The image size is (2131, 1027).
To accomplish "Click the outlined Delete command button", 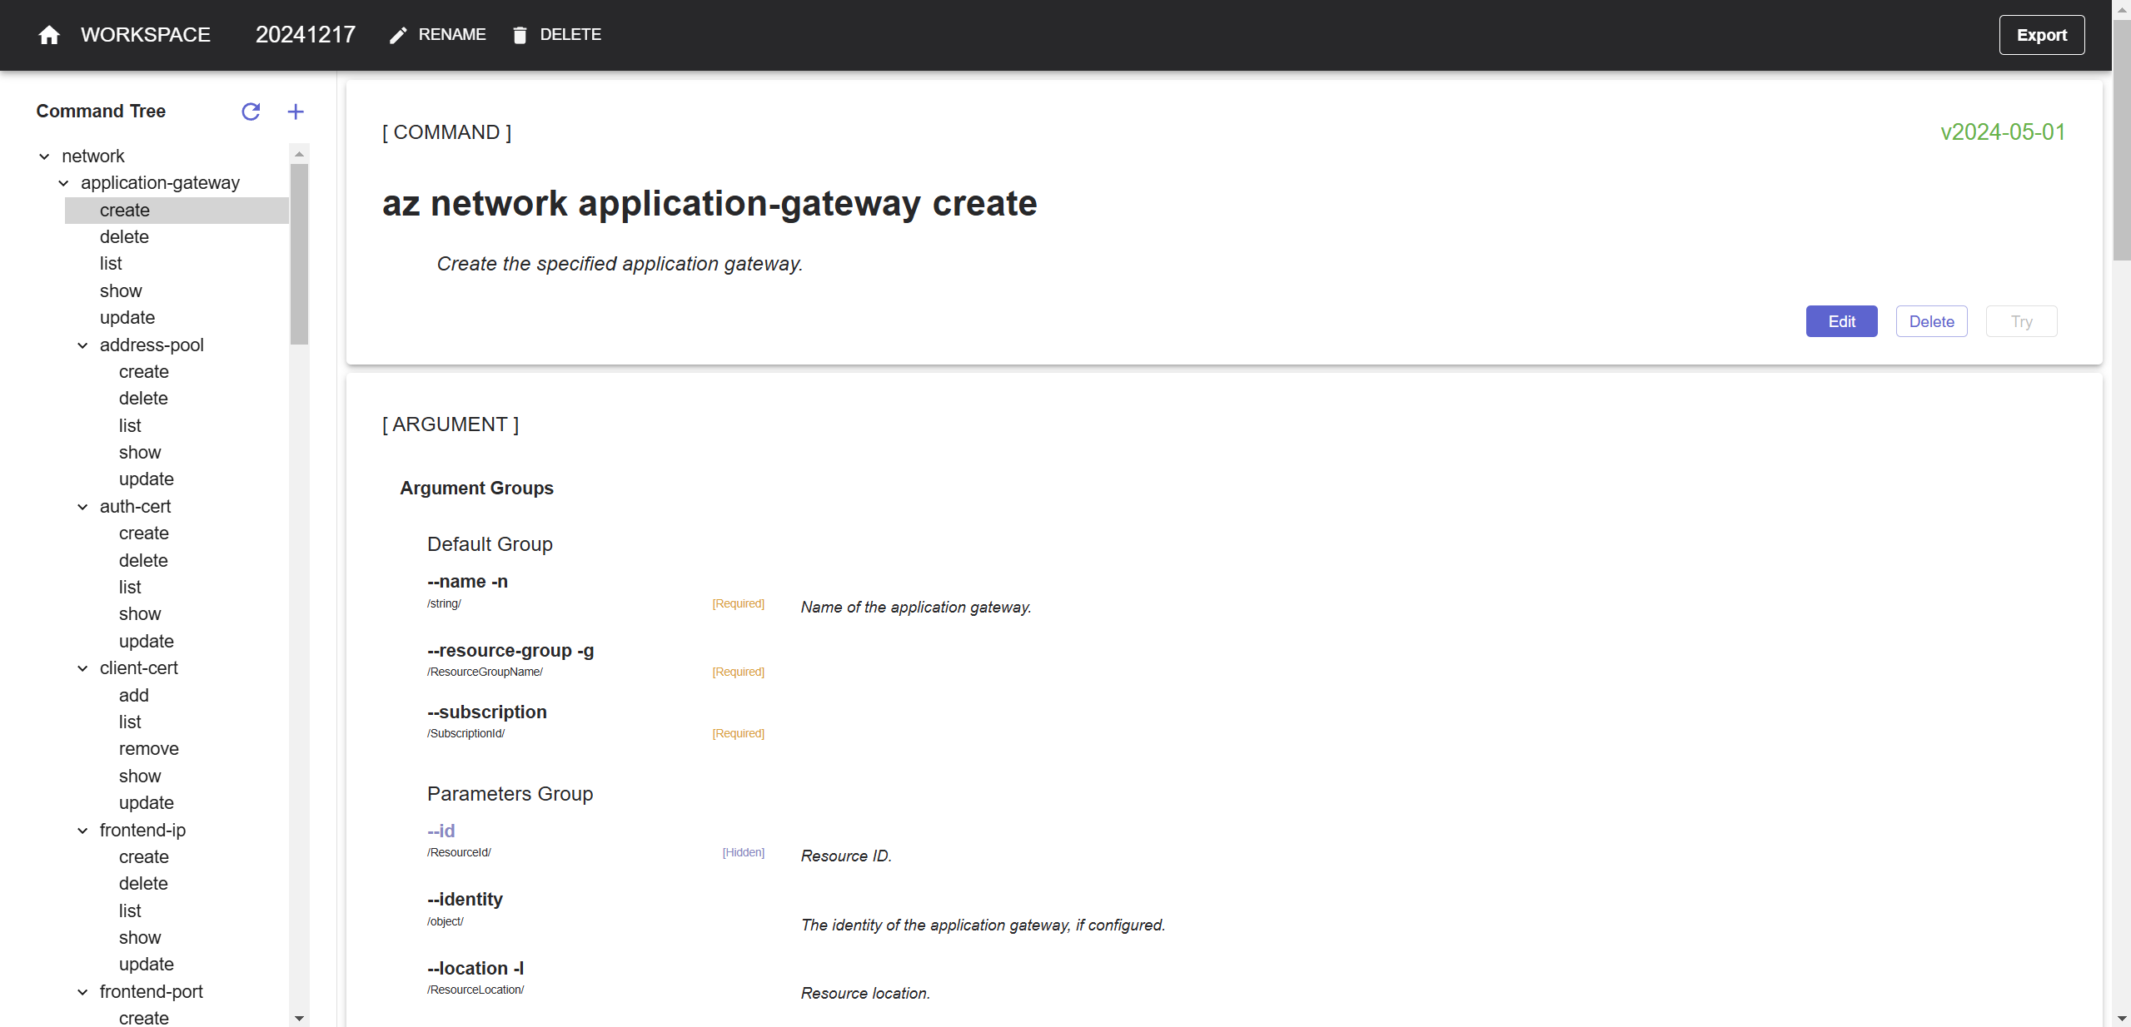I will (x=1931, y=321).
